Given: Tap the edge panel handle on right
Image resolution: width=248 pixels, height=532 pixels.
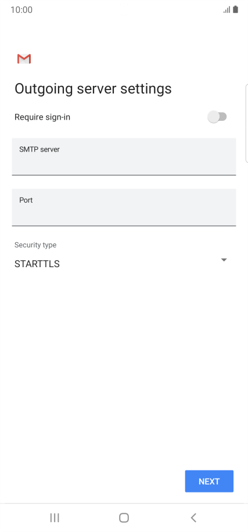Looking at the screenshot, I should 247,124.
